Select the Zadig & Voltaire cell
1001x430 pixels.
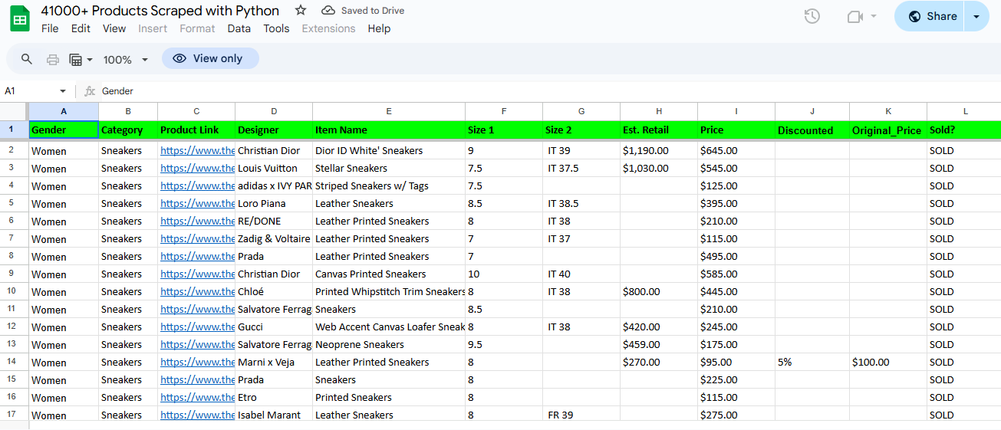tap(274, 238)
